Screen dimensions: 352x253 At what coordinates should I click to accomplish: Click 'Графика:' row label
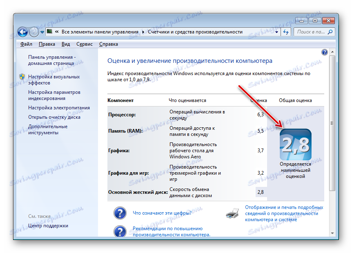119,151
